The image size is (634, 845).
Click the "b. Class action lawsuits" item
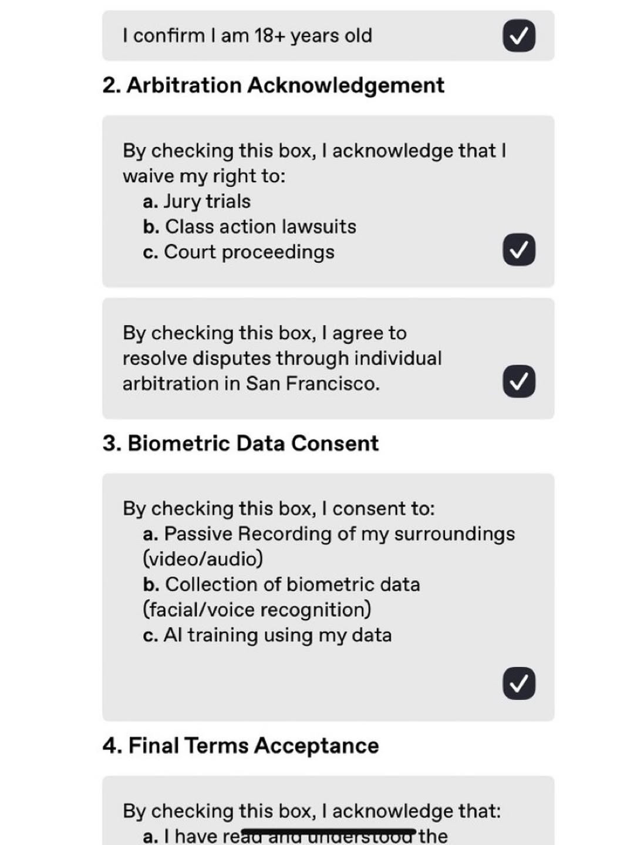pyautogui.click(x=249, y=227)
